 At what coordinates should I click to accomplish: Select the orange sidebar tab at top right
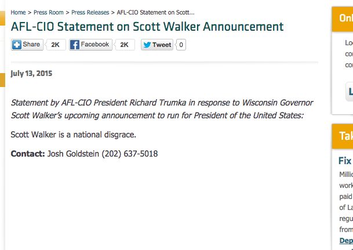click(343, 19)
